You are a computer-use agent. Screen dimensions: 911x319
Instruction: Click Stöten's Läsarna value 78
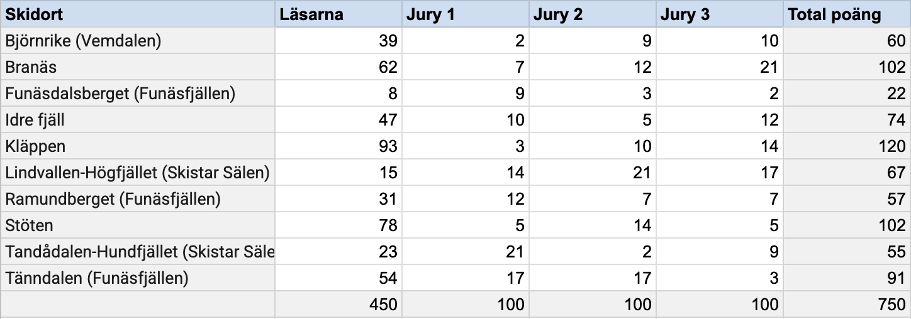[338, 225]
